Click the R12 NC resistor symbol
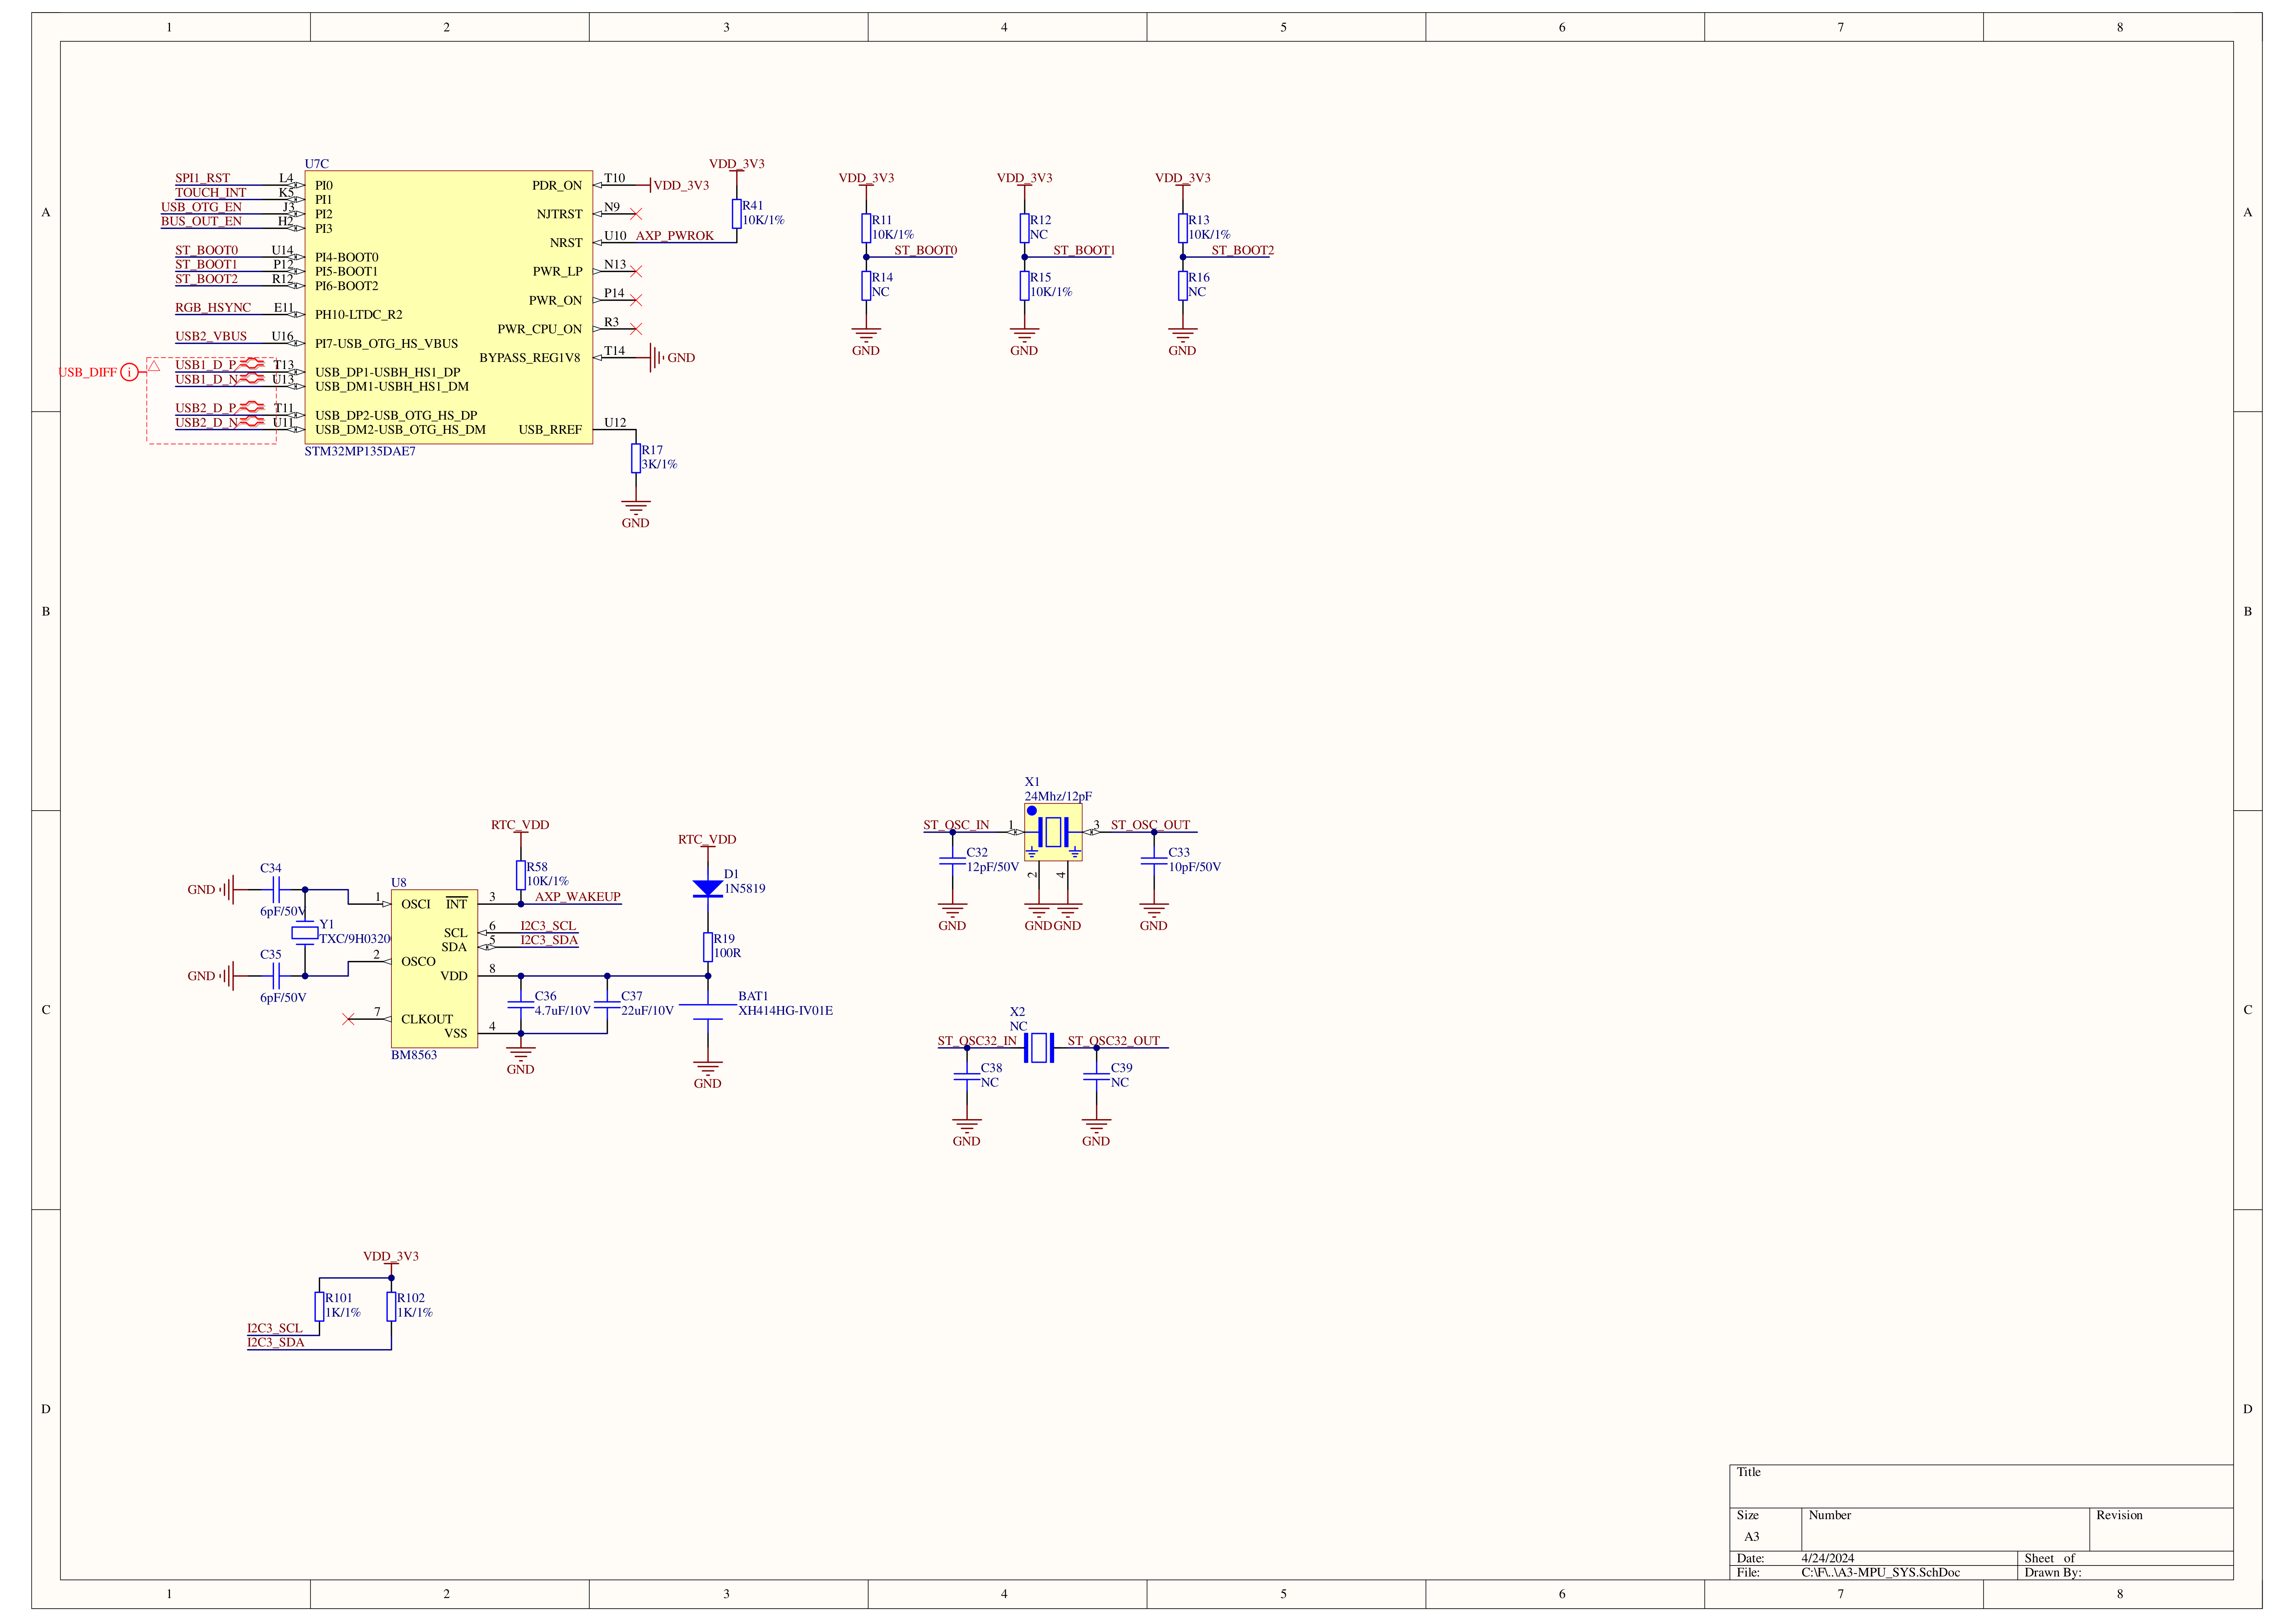 coord(1024,228)
